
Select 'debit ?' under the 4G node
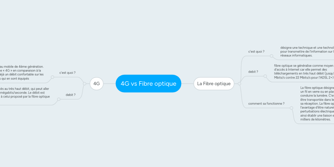pyautogui.click(x=70, y=95)
